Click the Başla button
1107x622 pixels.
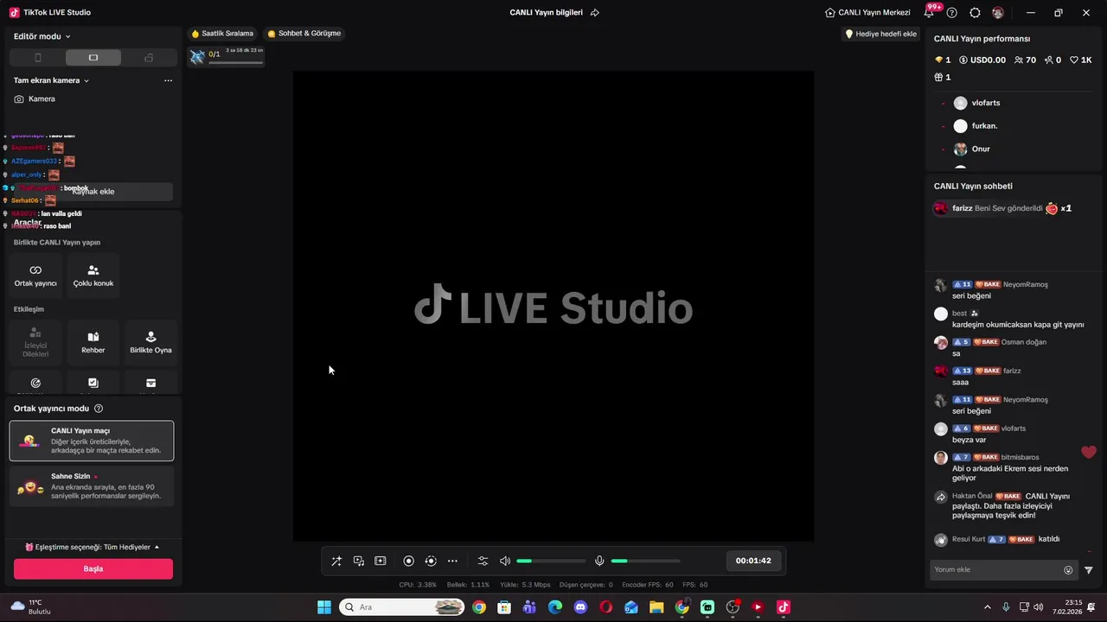coord(93,568)
